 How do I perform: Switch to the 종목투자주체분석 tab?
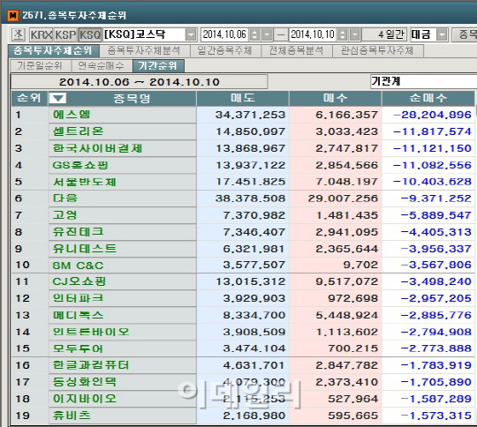coord(144,51)
